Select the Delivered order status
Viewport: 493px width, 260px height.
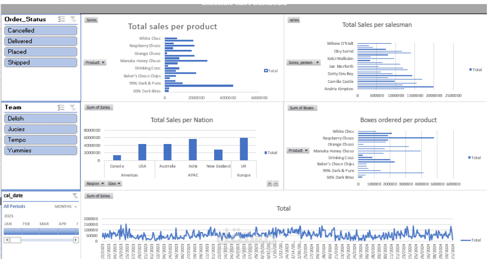click(x=41, y=41)
